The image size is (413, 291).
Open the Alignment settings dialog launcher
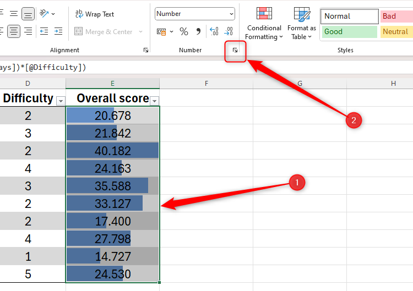pyautogui.click(x=145, y=50)
